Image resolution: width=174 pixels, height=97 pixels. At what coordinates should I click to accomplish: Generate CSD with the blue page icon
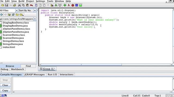(36, 5)
